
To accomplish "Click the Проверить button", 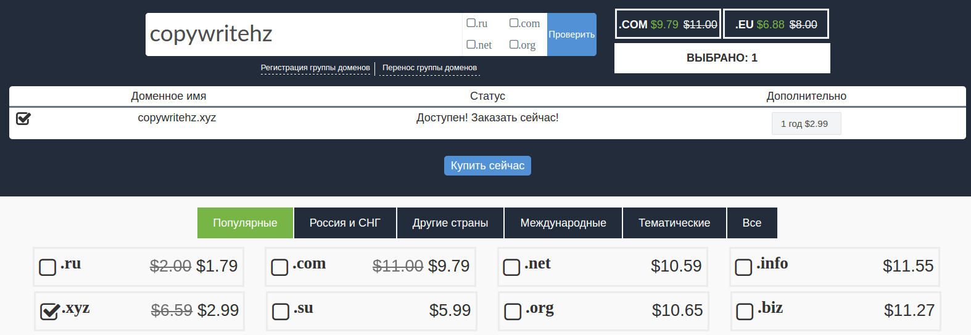I will [572, 34].
